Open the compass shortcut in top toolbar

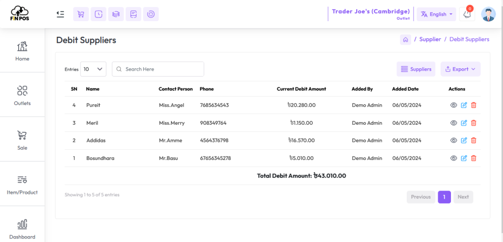click(151, 14)
